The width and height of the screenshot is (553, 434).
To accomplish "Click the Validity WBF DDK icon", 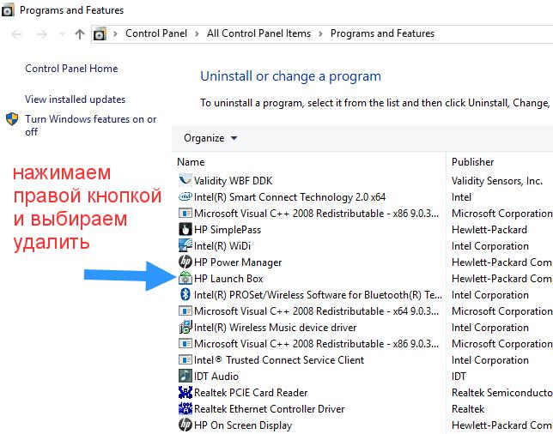I will pyautogui.click(x=185, y=180).
